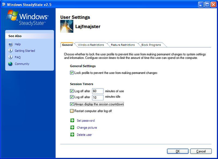Click the Delete user link
This screenshot has height=159, width=218.
[84, 135]
